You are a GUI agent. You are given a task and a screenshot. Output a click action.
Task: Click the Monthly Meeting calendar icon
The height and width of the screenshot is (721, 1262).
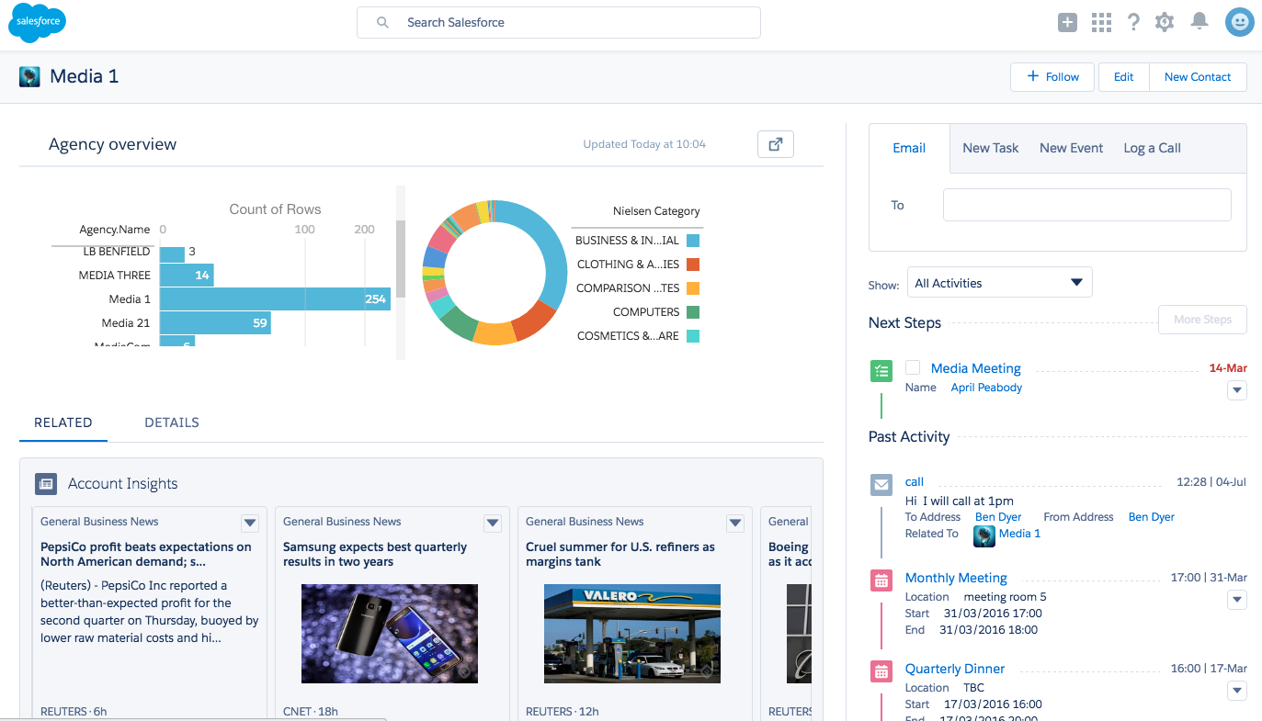[x=881, y=580]
